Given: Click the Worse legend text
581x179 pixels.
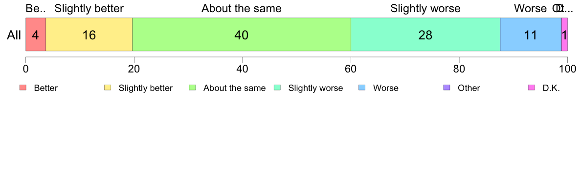Looking at the screenshot, I should click(x=386, y=88).
